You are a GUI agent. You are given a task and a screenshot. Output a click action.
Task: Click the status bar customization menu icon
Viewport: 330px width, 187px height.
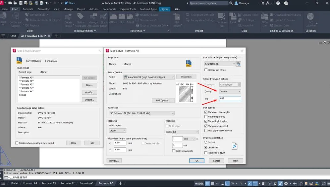click(328, 183)
